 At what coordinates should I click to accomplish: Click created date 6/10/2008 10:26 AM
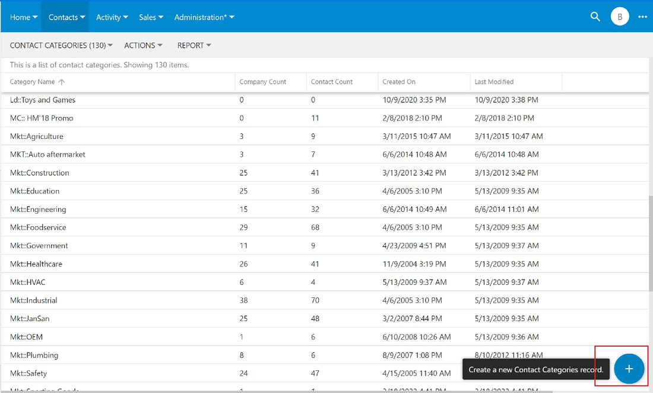click(417, 337)
